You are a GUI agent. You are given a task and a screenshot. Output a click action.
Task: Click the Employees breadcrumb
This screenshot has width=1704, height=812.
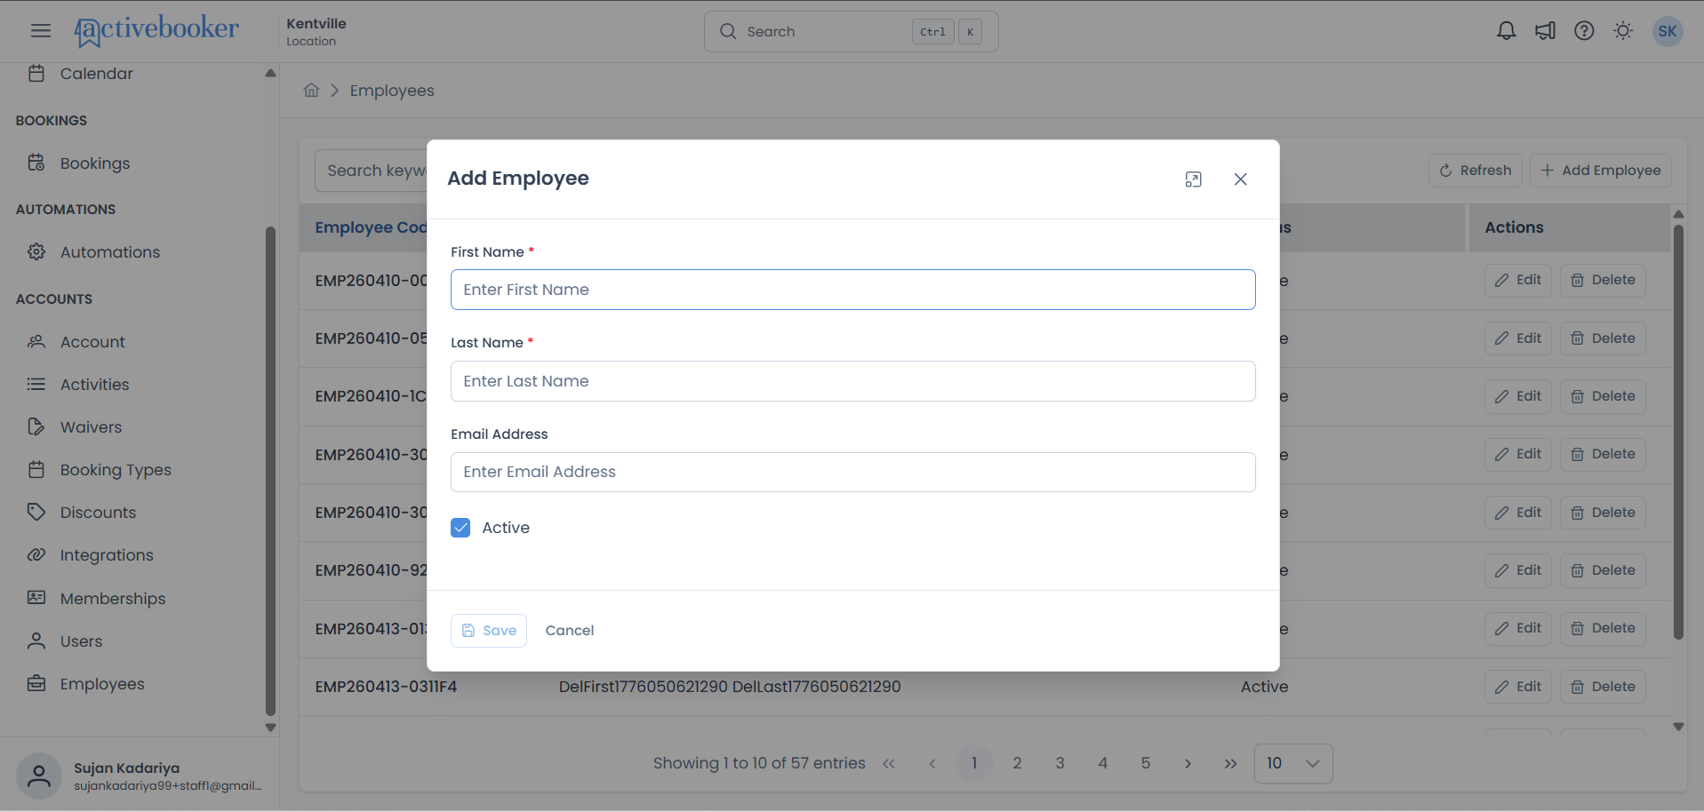[392, 91]
